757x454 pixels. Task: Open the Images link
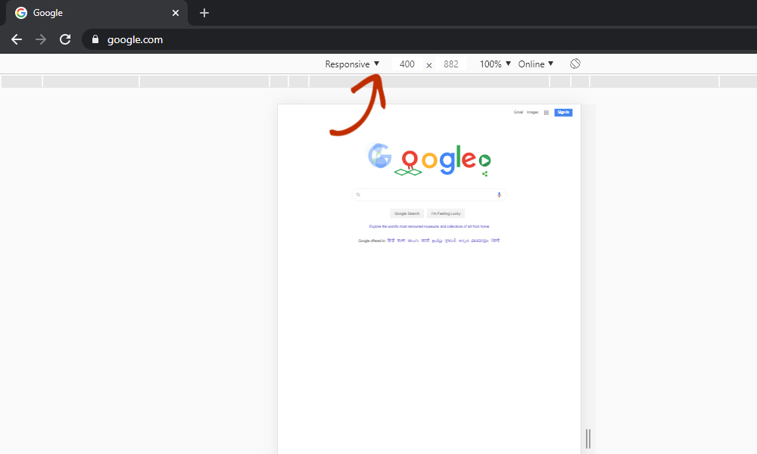[532, 113]
